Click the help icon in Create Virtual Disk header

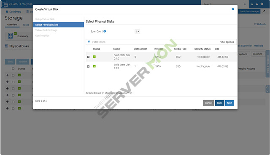pos(233,9)
